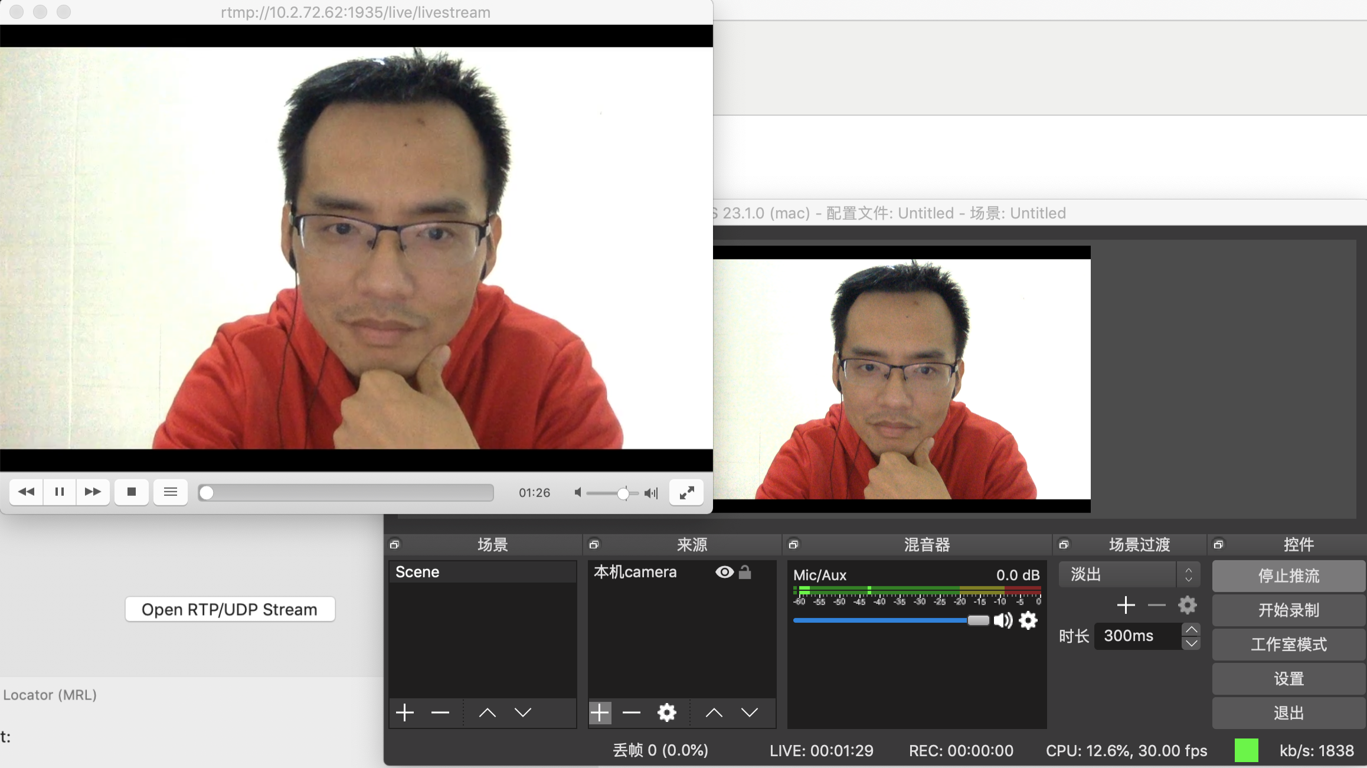The height and width of the screenshot is (768, 1367).
Task: Click the OBS preview canvas
Action: [x=901, y=379]
